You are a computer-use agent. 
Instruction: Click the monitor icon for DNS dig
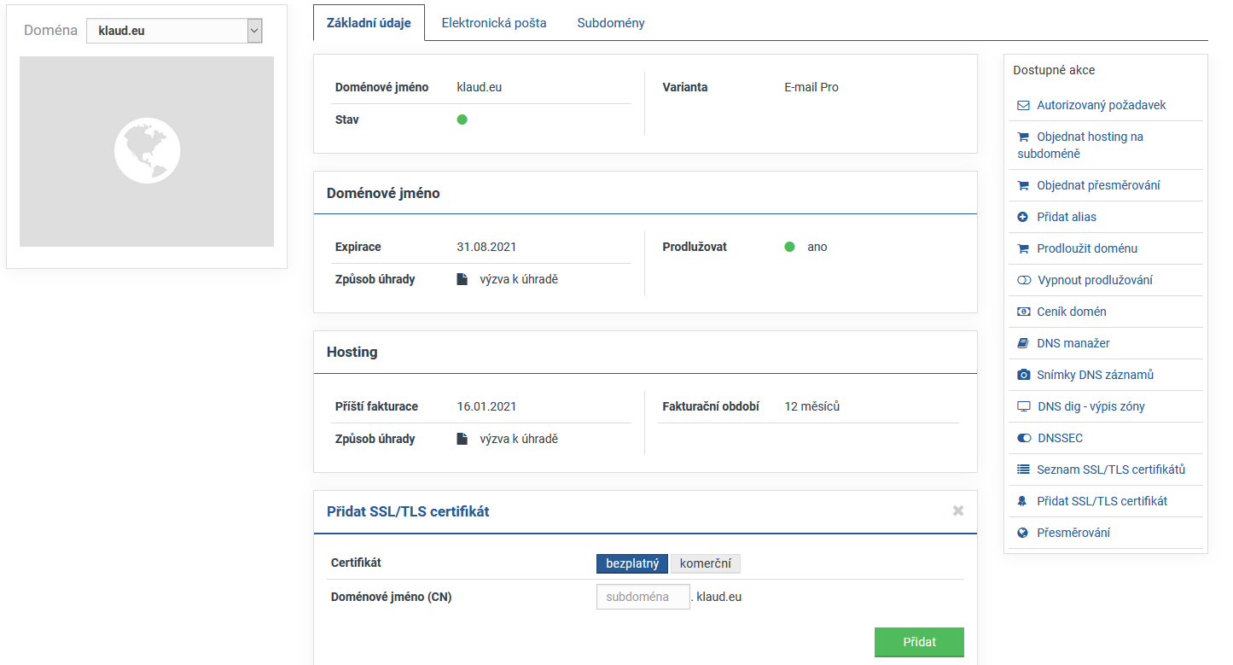1023,407
